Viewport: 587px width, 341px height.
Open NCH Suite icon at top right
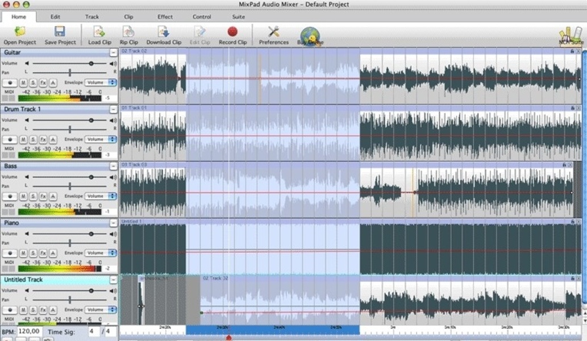(571, 35)
